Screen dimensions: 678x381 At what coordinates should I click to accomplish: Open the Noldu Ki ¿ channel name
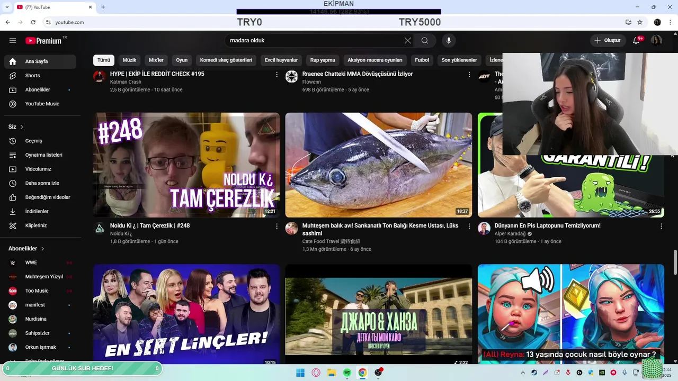click(121, 233)
